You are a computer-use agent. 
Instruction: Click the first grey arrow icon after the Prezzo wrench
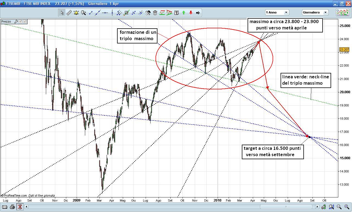point(21,21)
